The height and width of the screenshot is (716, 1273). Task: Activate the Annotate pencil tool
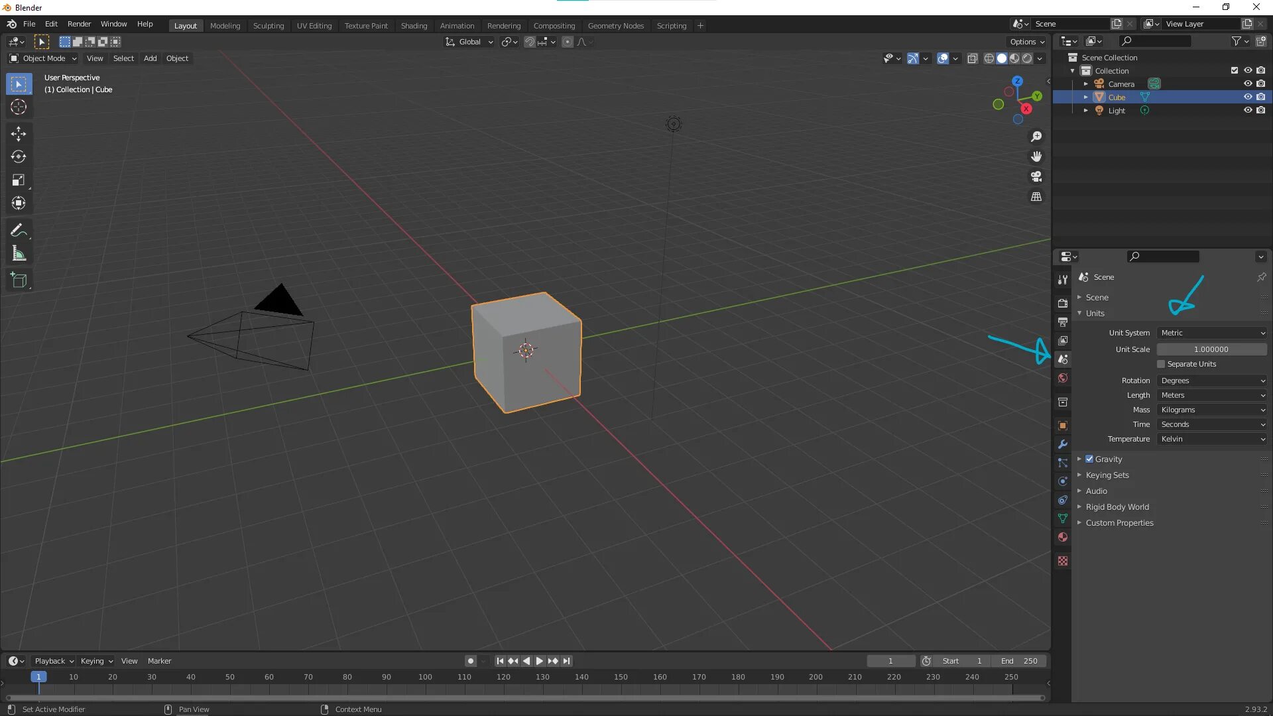pos(19,231)
